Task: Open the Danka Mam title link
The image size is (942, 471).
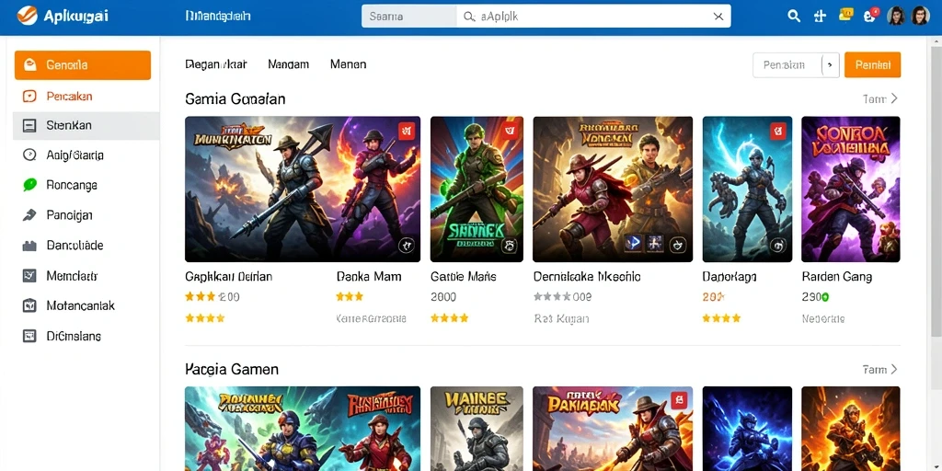Action: pyautogui.click(x=369, y=277)
